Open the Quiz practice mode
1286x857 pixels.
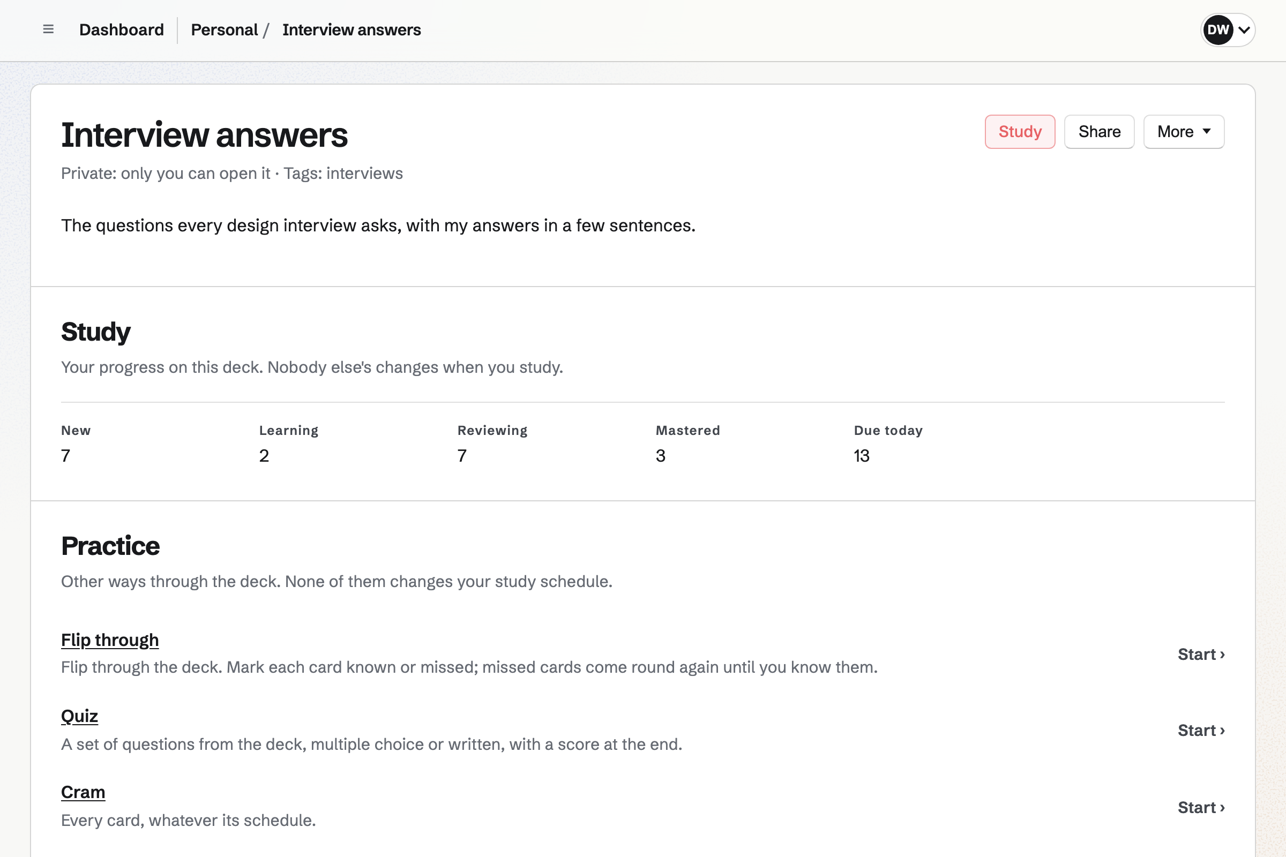pos(79,716)
